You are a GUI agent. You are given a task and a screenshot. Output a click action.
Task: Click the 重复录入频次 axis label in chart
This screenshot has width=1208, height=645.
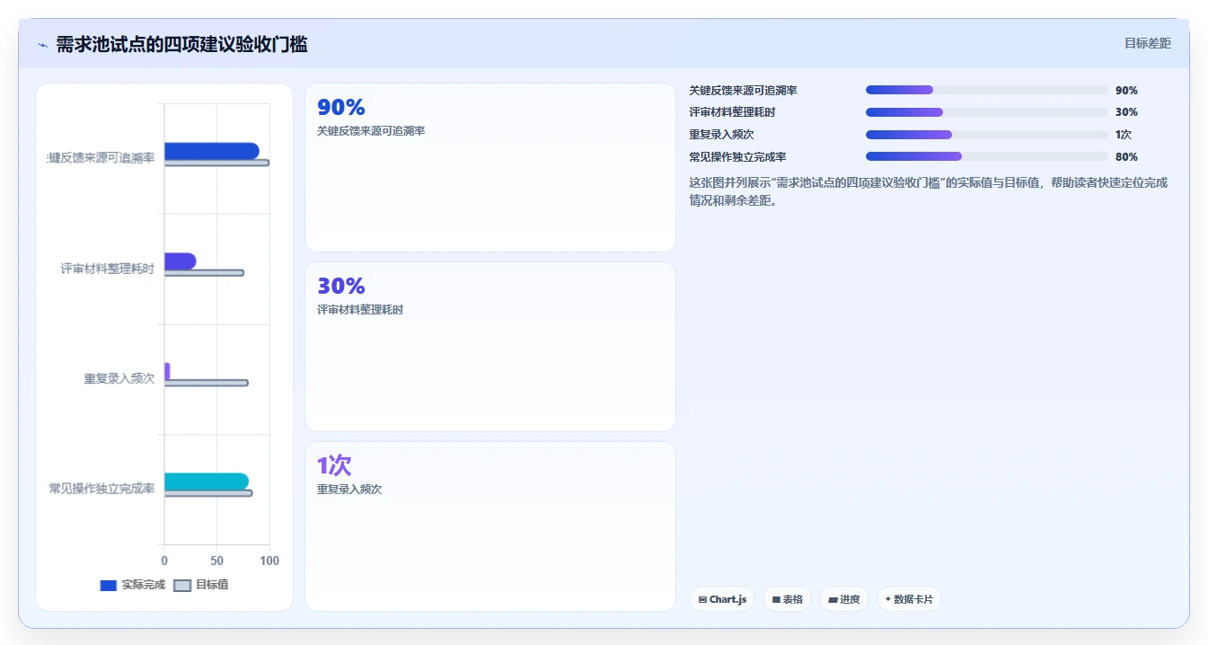click(x=119, y=379)
